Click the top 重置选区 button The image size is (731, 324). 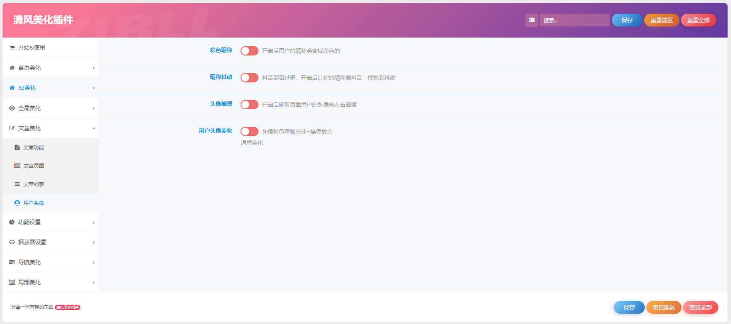pyautogui.click(x=661, y=20)
